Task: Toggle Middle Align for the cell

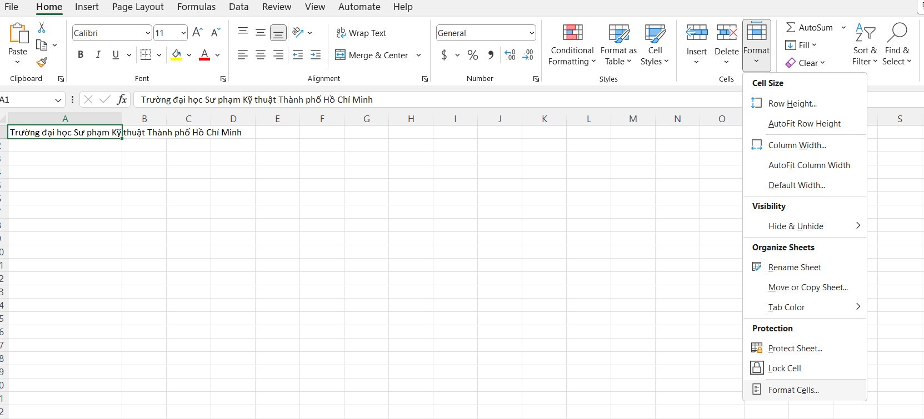Action: tap(261, 32)
